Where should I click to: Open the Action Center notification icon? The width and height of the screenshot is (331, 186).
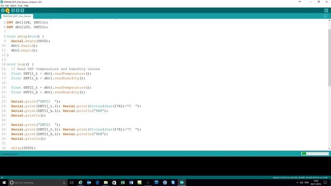coord(325,182)
